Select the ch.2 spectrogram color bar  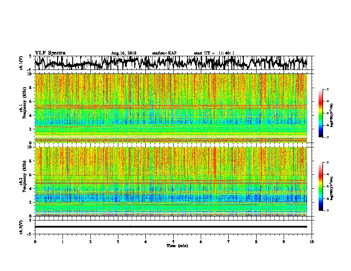(320, 186)
